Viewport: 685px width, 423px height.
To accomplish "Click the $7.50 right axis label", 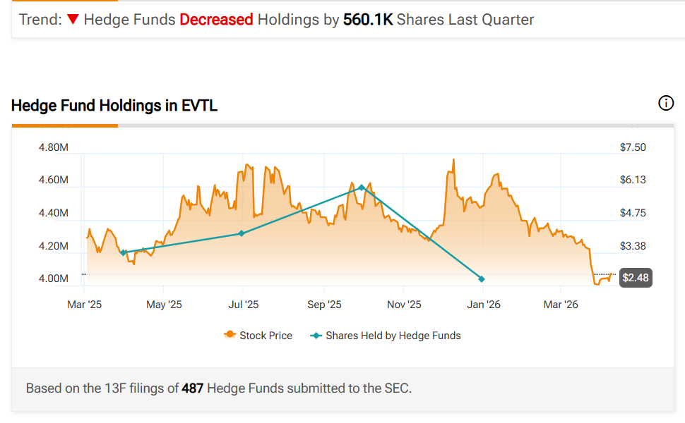I will point(632,147).
